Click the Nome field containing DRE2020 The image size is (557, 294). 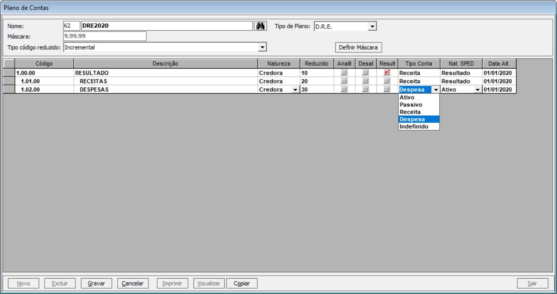(x=167, y=26)
